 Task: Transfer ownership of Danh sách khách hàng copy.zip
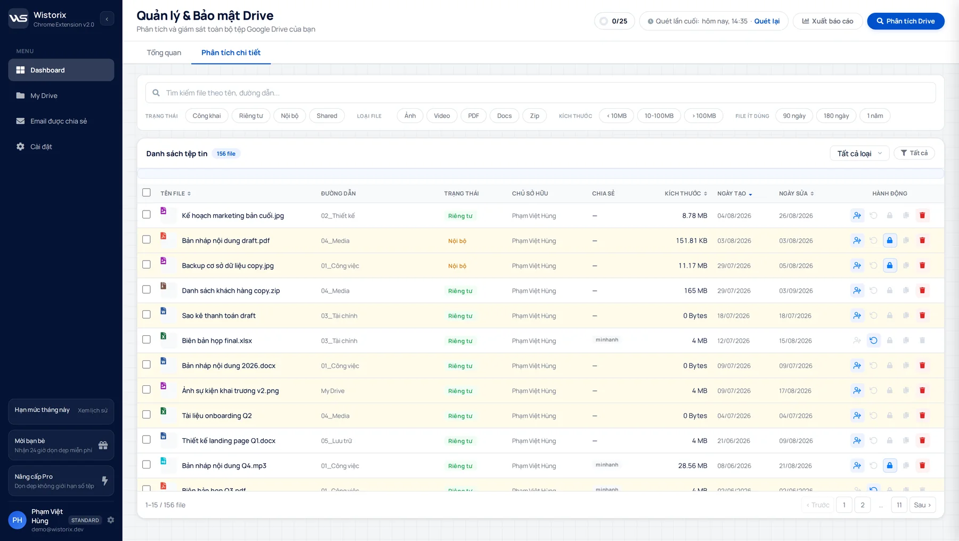tap(857, 290)
